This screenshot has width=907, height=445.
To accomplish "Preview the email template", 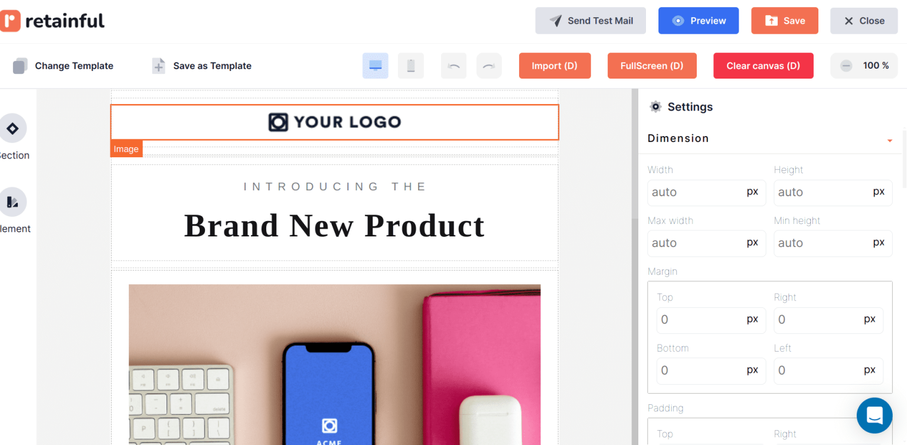I will pyautogui.click(x=699, y=20).
